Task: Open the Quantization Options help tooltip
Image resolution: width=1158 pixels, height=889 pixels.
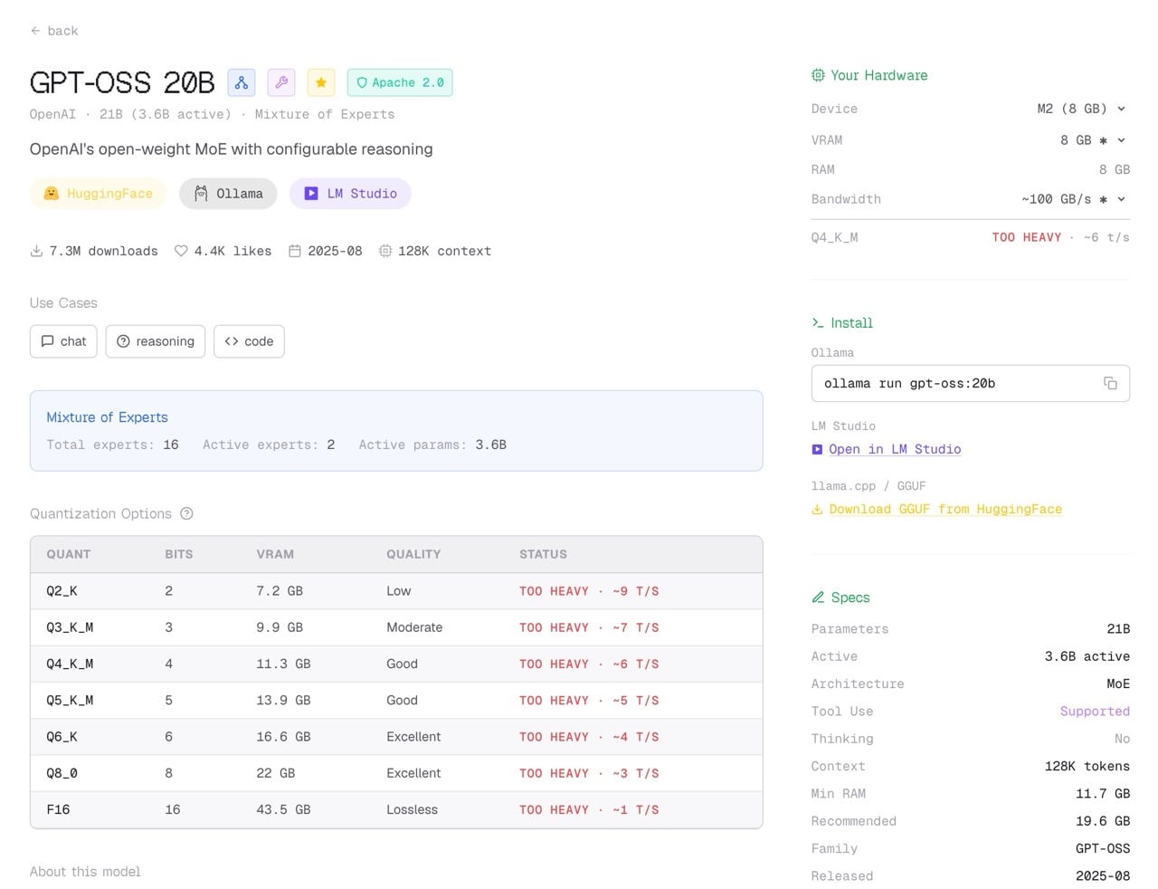Action: coord(186,513)
